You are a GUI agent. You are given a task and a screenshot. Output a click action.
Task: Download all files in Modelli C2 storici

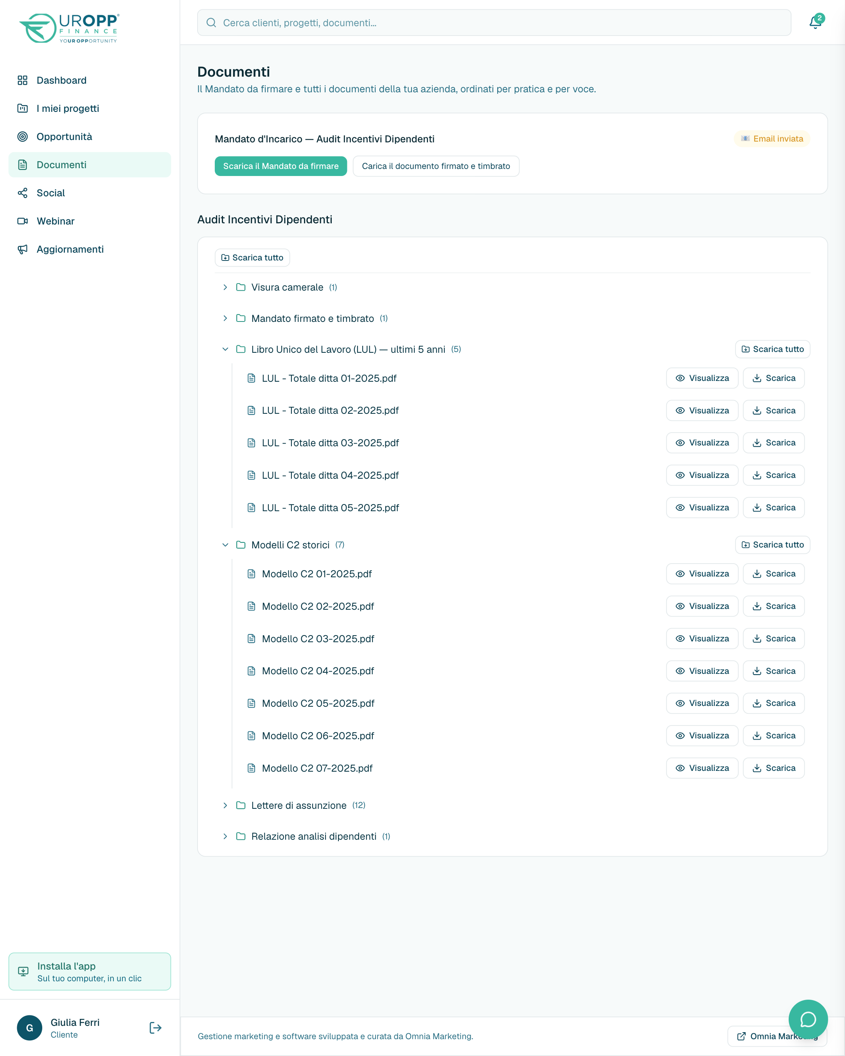point(773,545)
